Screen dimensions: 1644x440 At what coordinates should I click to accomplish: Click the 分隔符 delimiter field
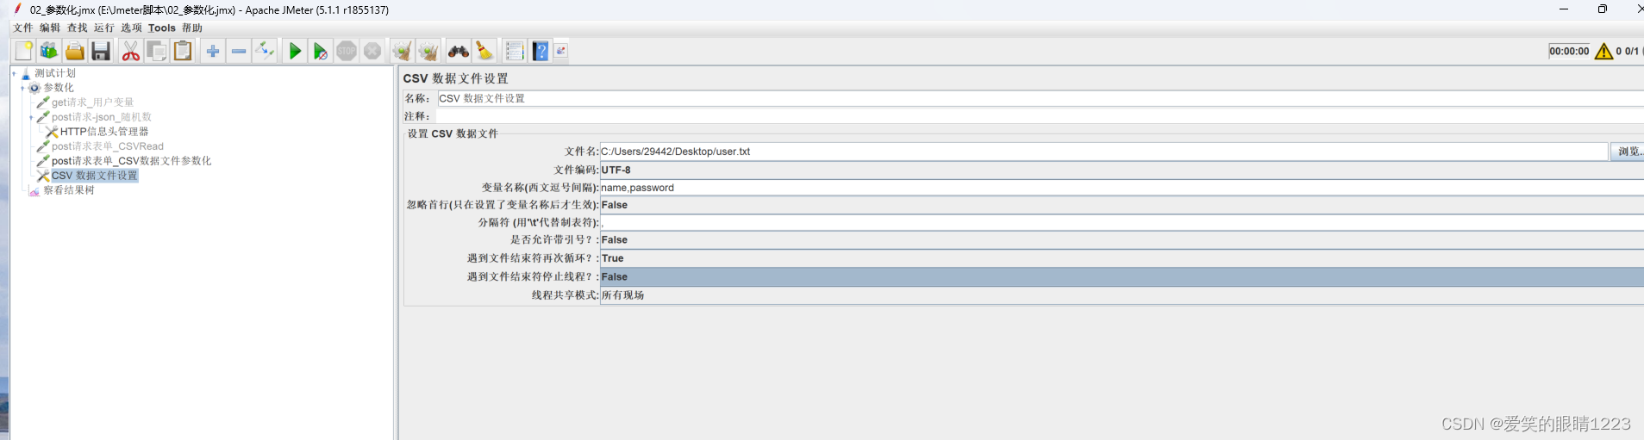click(x=1122, y=223)
